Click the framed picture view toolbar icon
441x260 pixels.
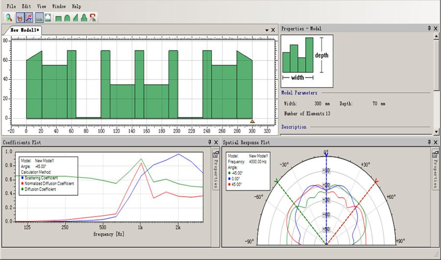[48, 18]
